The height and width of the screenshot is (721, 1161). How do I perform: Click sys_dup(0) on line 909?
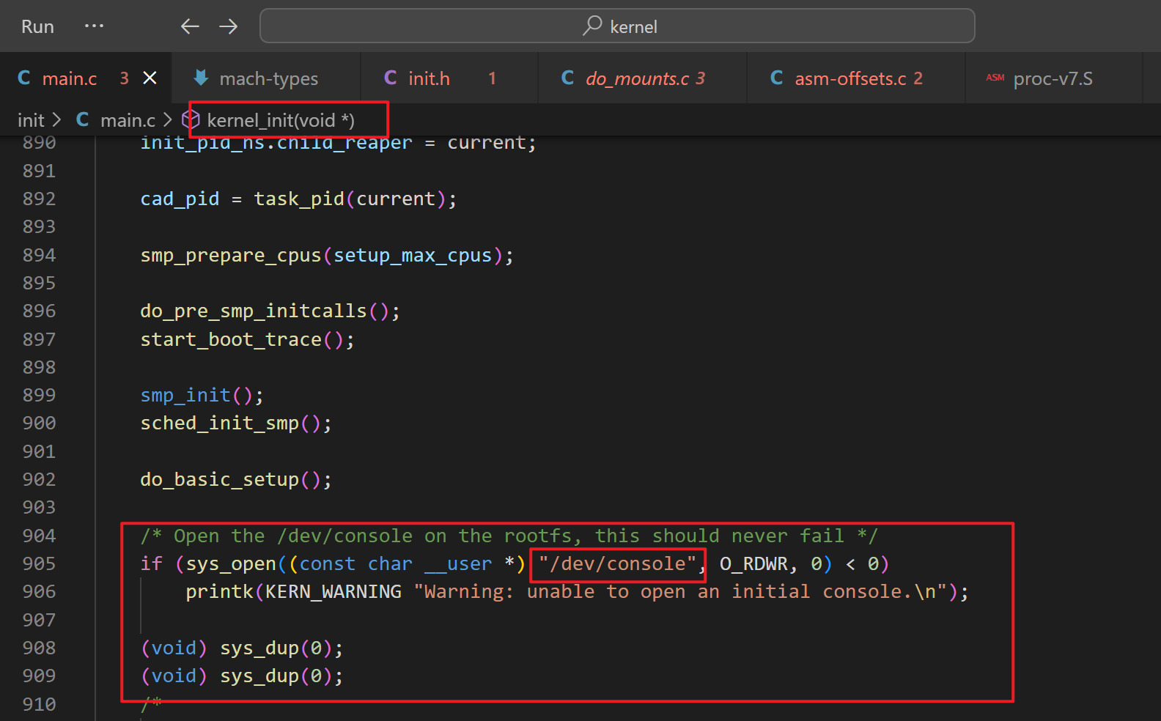click(276, 676)
